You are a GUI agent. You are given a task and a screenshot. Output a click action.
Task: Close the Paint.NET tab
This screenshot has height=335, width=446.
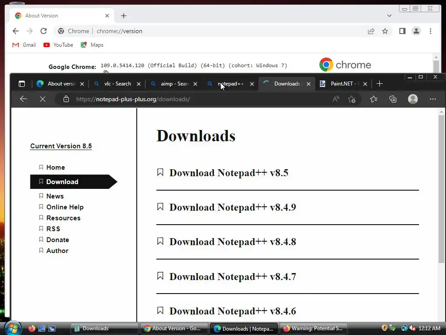(365, 84)
